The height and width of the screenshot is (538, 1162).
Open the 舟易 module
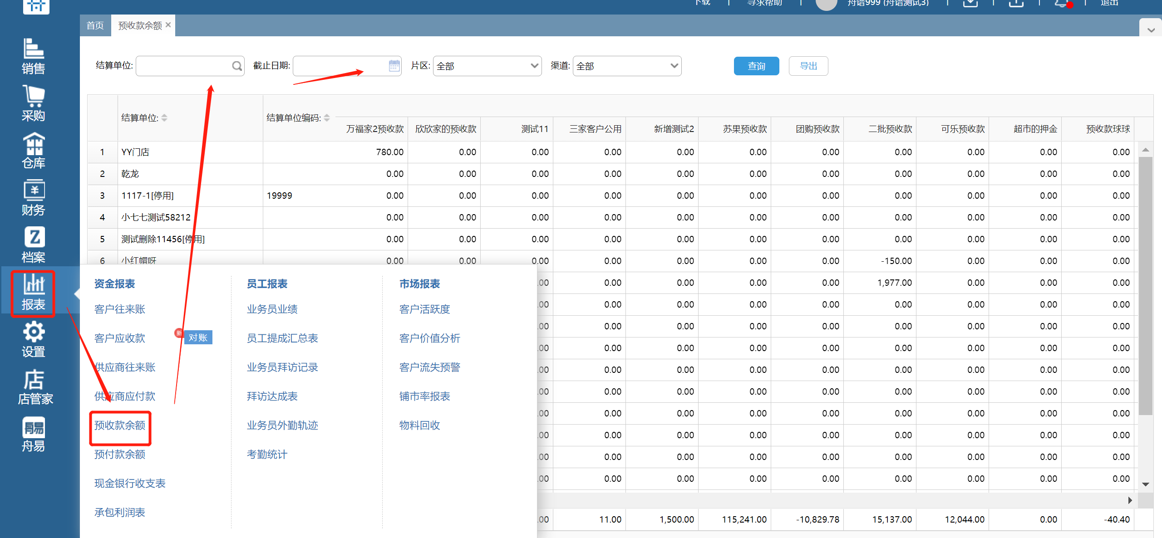[34, 434]
